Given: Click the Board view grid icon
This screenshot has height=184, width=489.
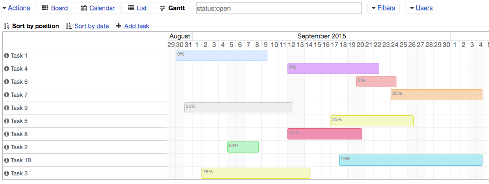Looking at the screenshot, I should (45, 8).
